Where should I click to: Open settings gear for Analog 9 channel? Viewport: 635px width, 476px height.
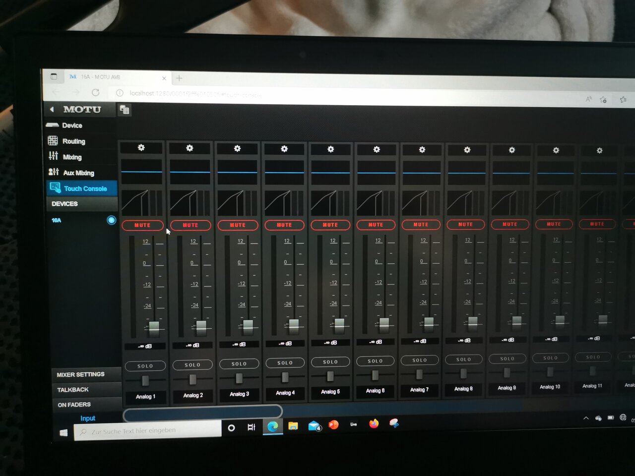(x=512, y=150)
